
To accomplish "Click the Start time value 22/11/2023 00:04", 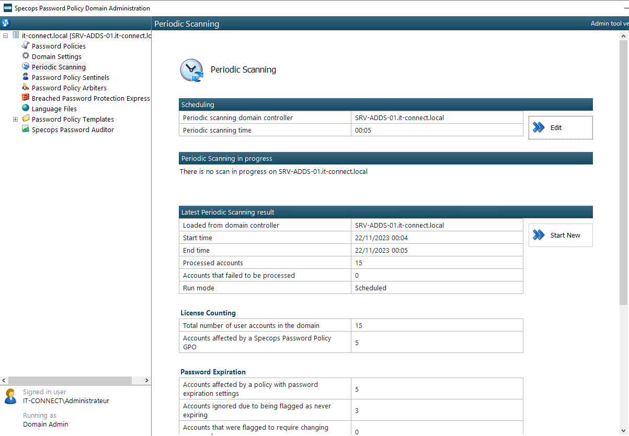I will (x=381, y=238).
